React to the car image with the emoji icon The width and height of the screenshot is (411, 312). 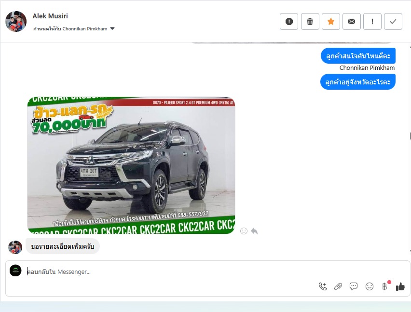(x=244, y=231)
